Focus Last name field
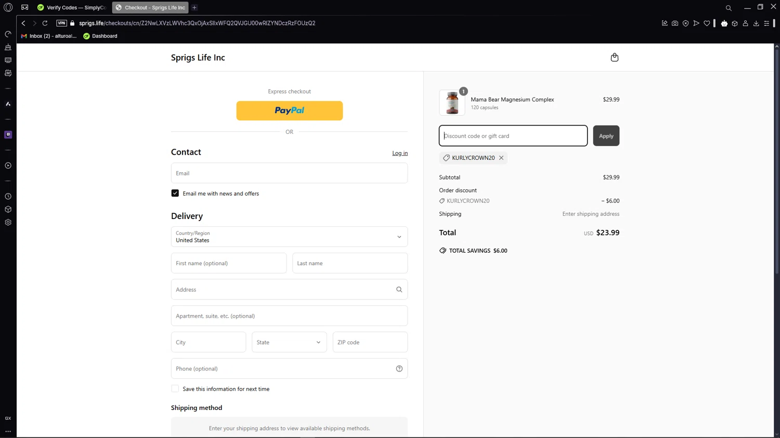Screen dimensions: 780x438 [x=350, y=263]
